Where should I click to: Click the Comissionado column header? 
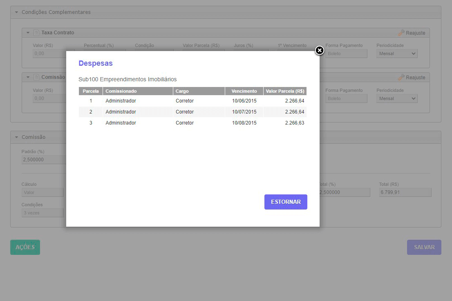pyautogui.click(x=138, y=91)
